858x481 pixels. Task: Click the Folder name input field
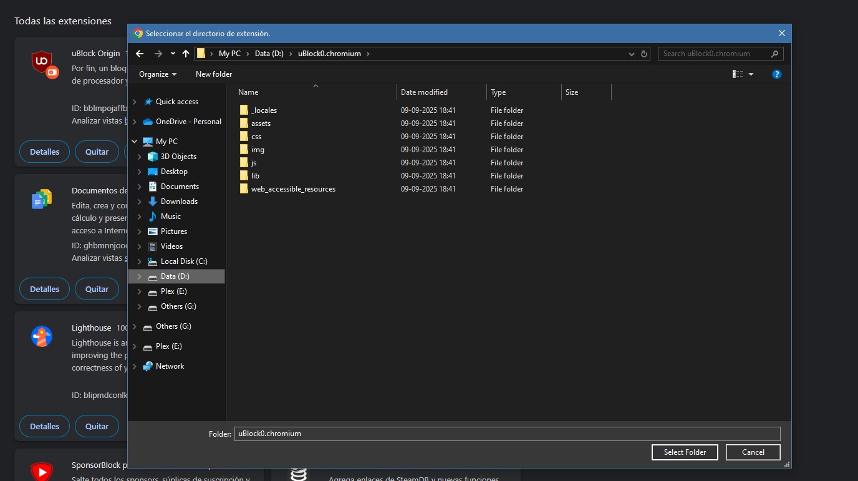tap(506, 434)
